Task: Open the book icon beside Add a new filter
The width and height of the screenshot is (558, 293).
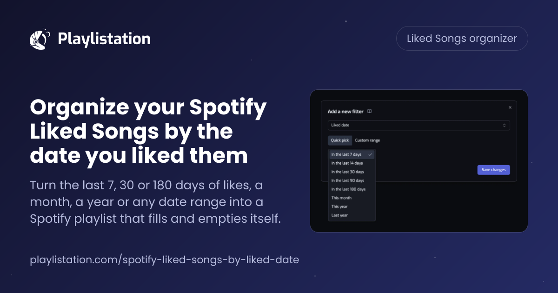Action: pos(369,112)
